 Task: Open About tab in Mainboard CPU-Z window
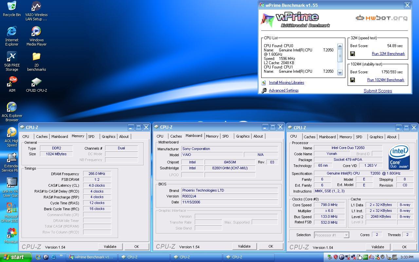coord(258,136)
